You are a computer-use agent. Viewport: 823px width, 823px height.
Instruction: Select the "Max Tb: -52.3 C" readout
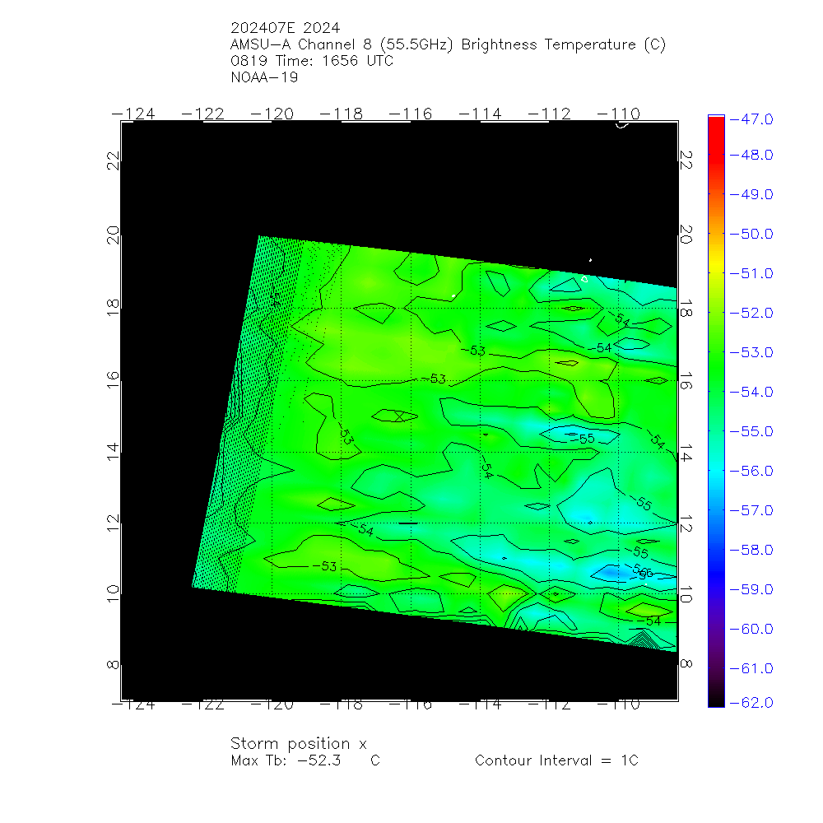[305, 760]
